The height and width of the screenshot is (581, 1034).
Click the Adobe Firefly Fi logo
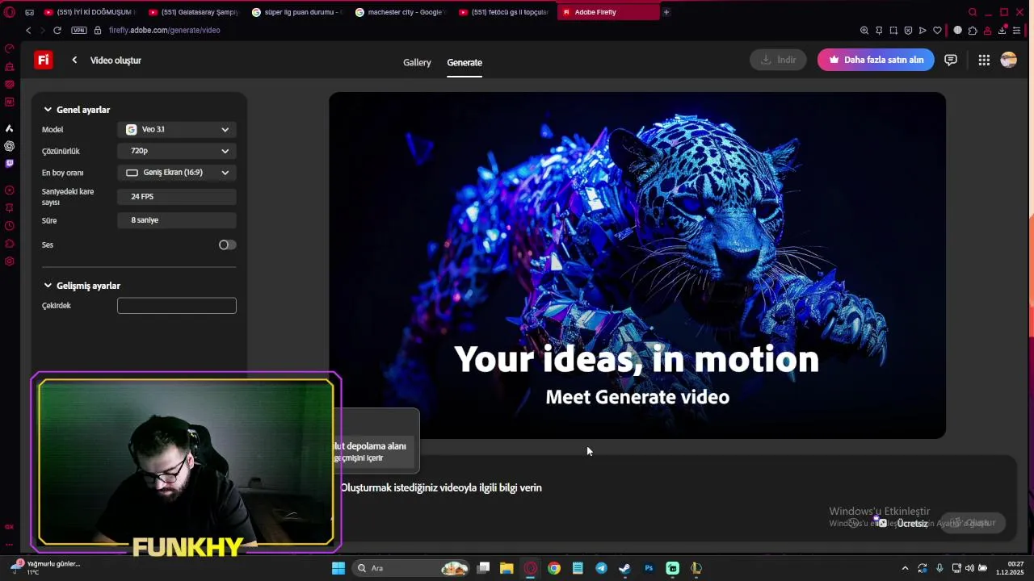pyautogui.click(x=43, y=60)
